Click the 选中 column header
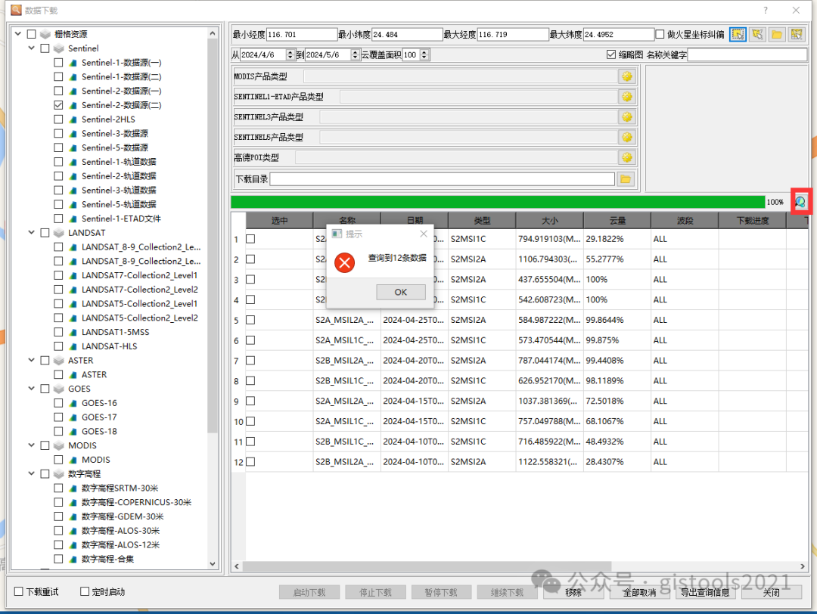This screenshot has height=614, width=817. (279, 221)
